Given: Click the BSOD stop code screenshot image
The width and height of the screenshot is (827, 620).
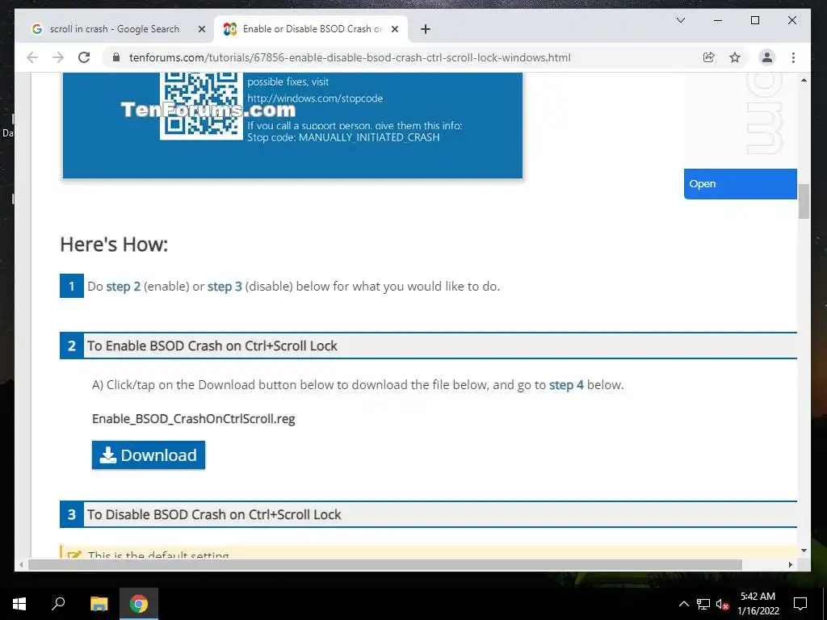Looking at the screenshot, I should [292, 126].
